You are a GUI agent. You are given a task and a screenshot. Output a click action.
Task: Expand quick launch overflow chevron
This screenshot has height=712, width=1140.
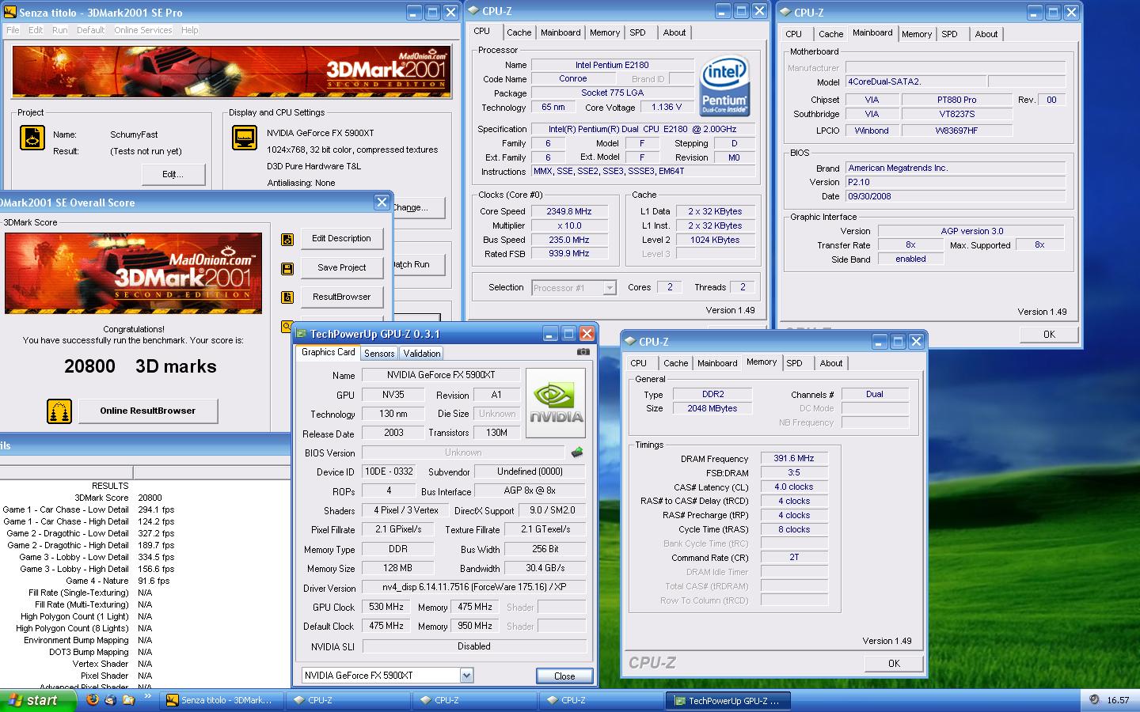(x=147, y=698)
